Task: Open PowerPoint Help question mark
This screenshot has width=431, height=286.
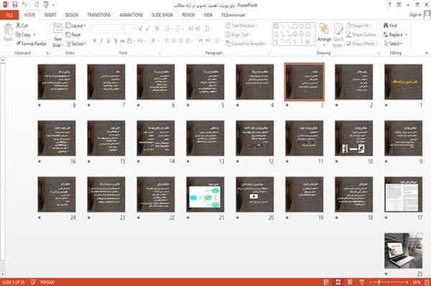Action: (x=389, y=5)
